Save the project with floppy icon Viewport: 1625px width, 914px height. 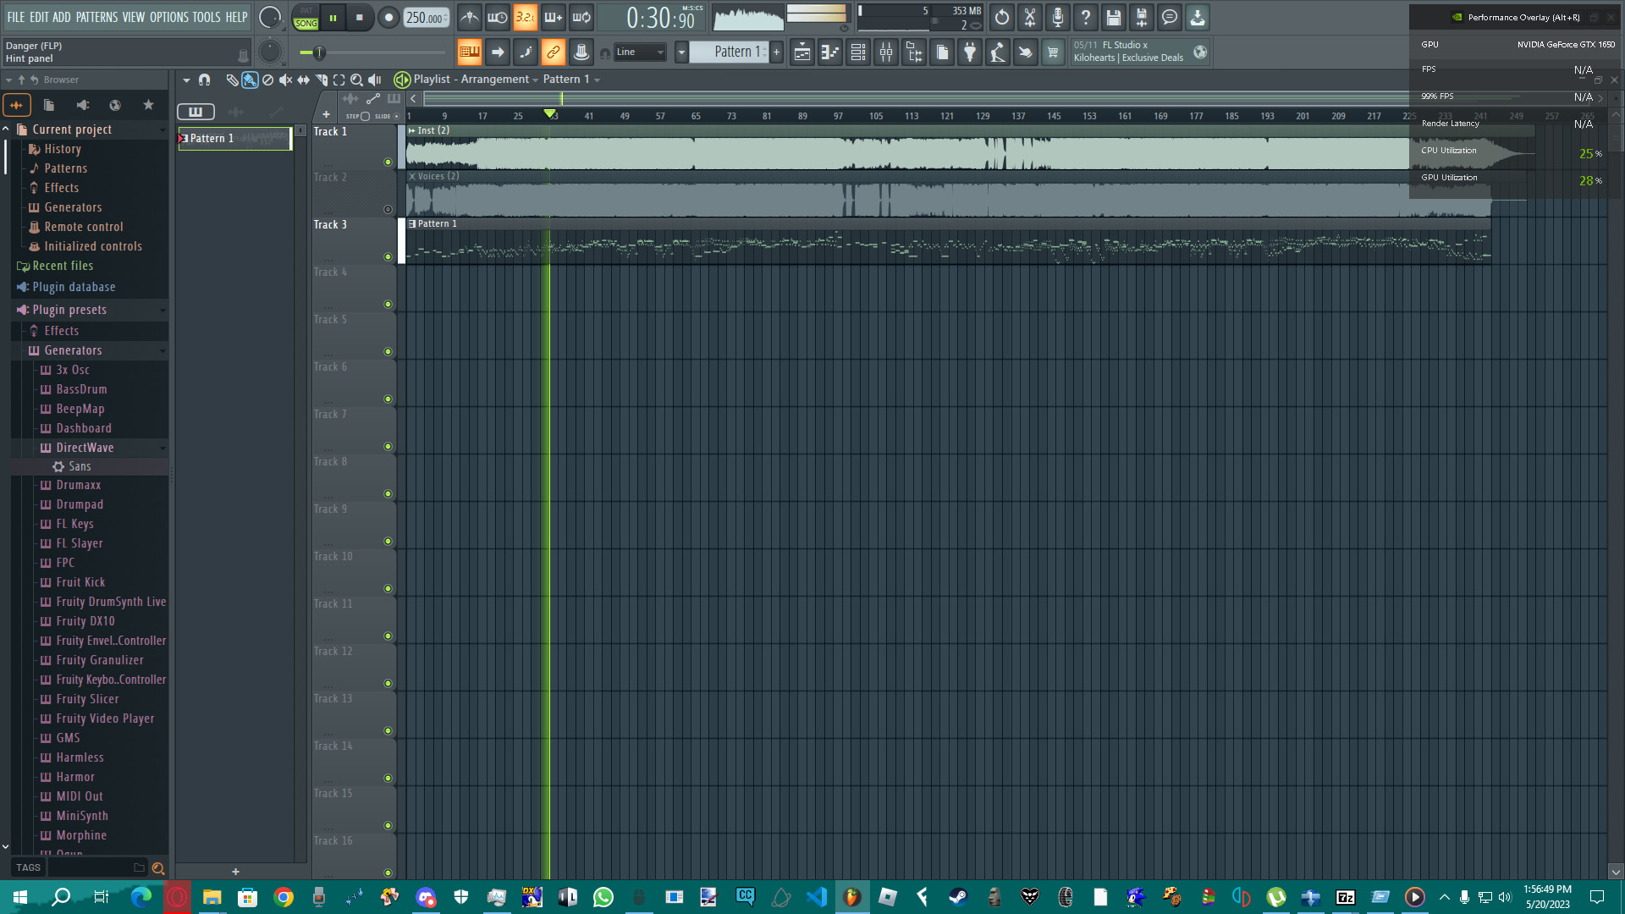pos(1114,17)
